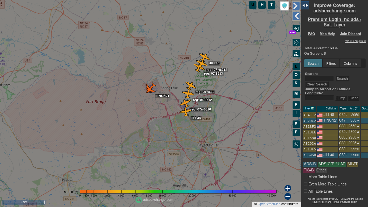
Task: Open the map layer switcher icon
Action: [x=284, y=6]
